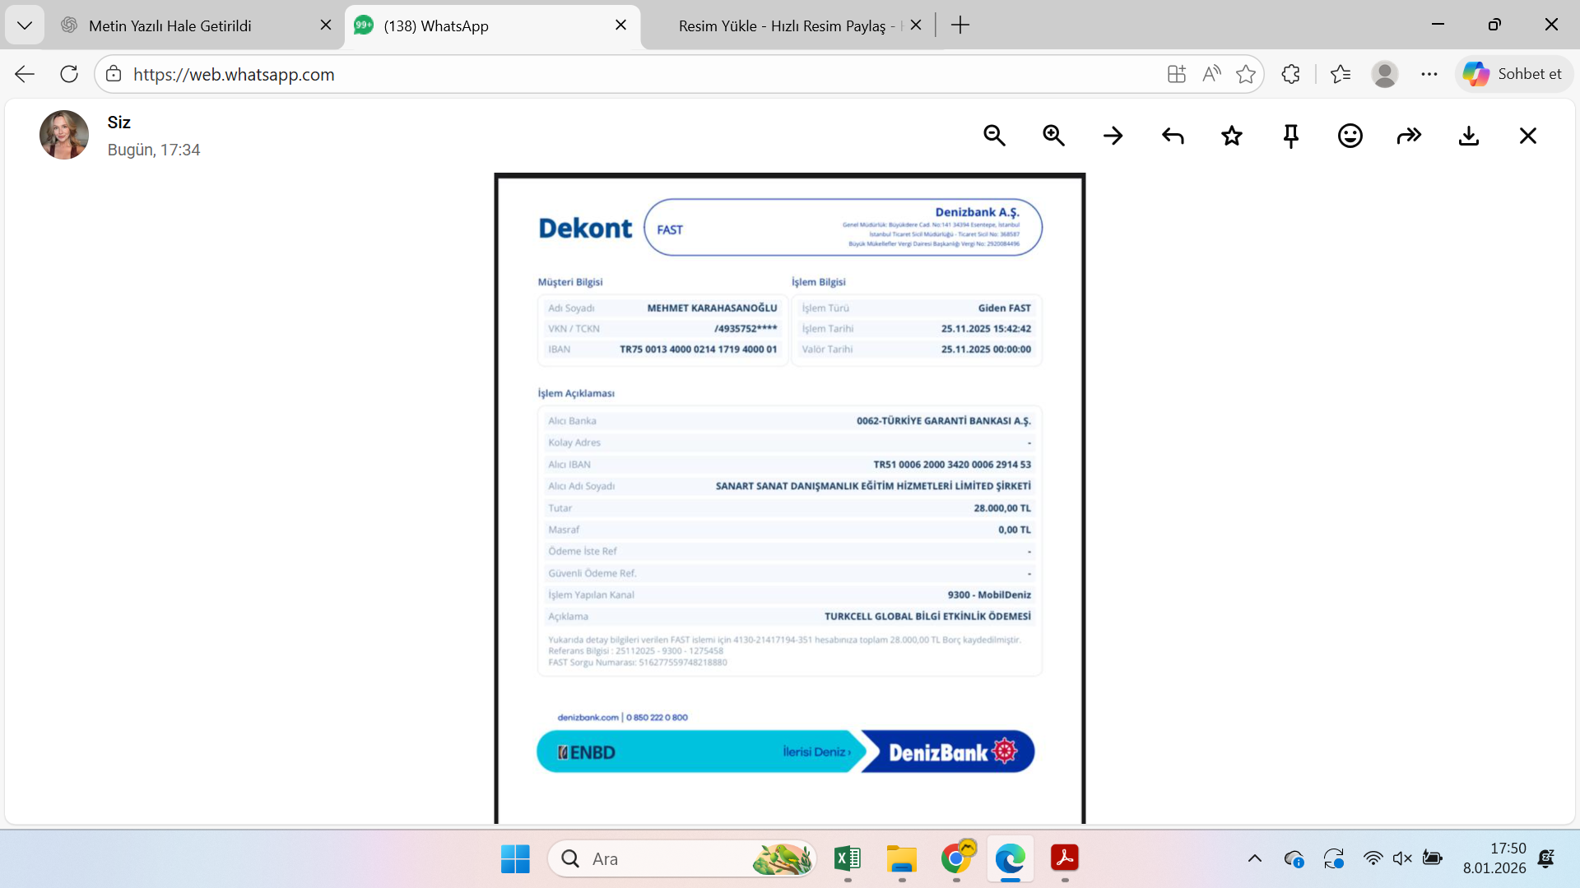The image size is (1580, 888).
Task: Click the muted volume tray icon
Action: (x=1402, y=859)
